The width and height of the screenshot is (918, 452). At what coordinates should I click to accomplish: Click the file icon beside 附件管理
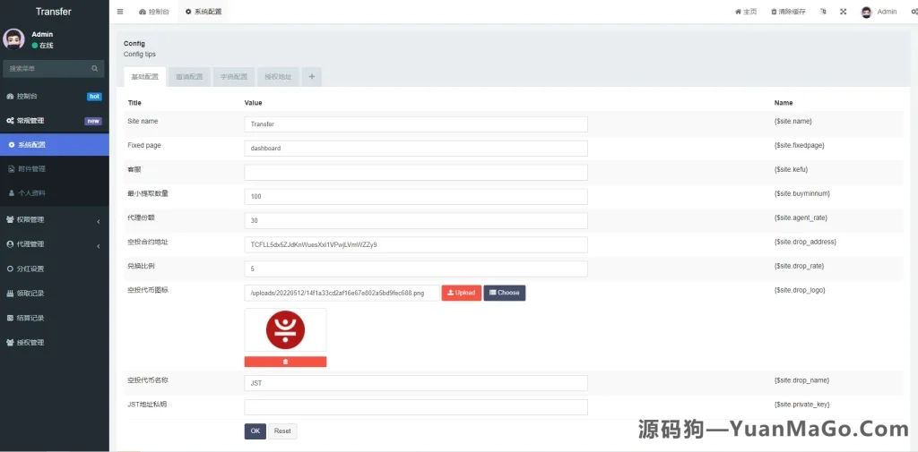pyautogui.click(x=11, y=169)
